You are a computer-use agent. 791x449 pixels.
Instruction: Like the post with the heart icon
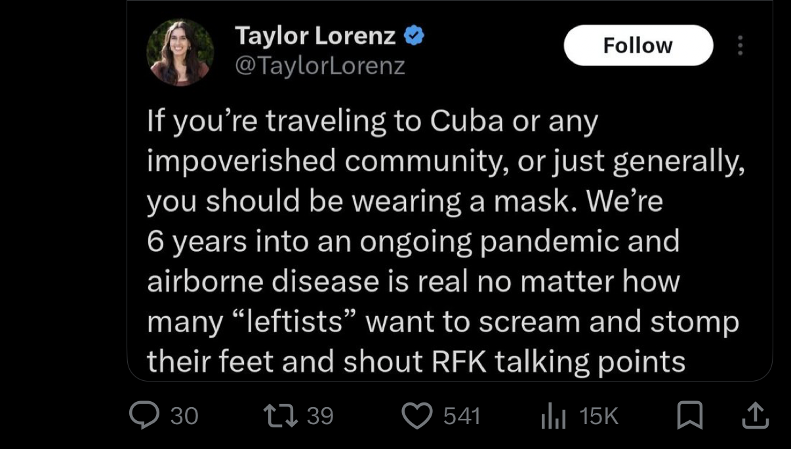tap(418, 416)
